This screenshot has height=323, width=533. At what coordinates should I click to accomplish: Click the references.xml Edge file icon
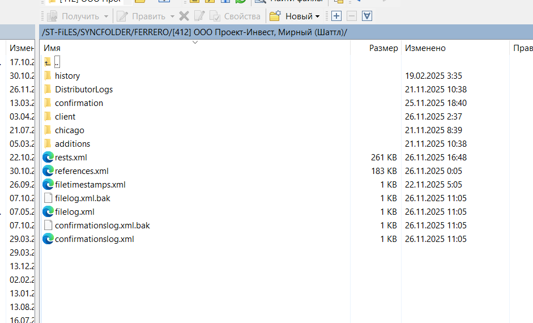pos(48,171)
